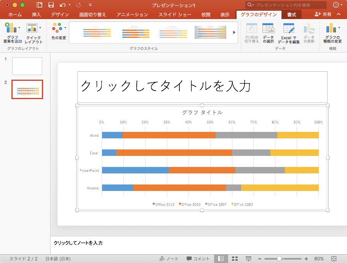Viewport: 347px width, 263px height.
Task: Click the yellow Access bar segment
Action: coord(280,188)
